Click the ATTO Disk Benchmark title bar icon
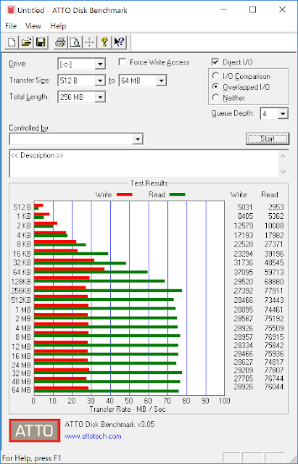 tap(11, 10)
